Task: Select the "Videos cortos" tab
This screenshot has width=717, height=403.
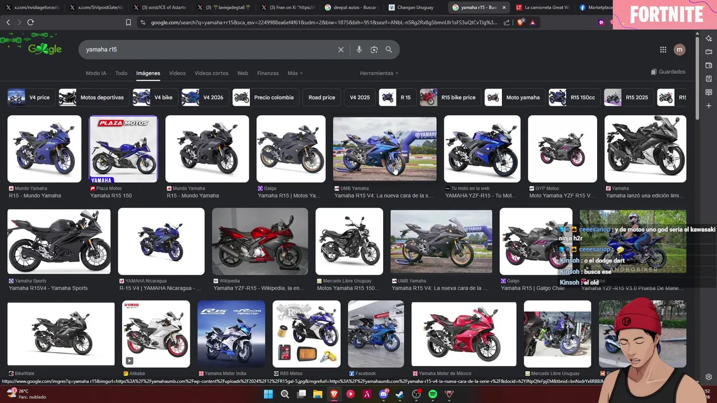Action: (211, 73)
